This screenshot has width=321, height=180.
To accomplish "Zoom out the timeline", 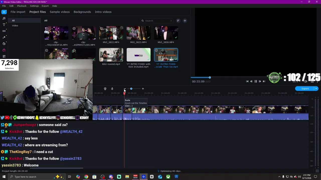I will click(125, 89).
